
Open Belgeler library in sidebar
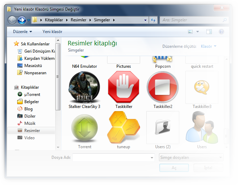28,102
